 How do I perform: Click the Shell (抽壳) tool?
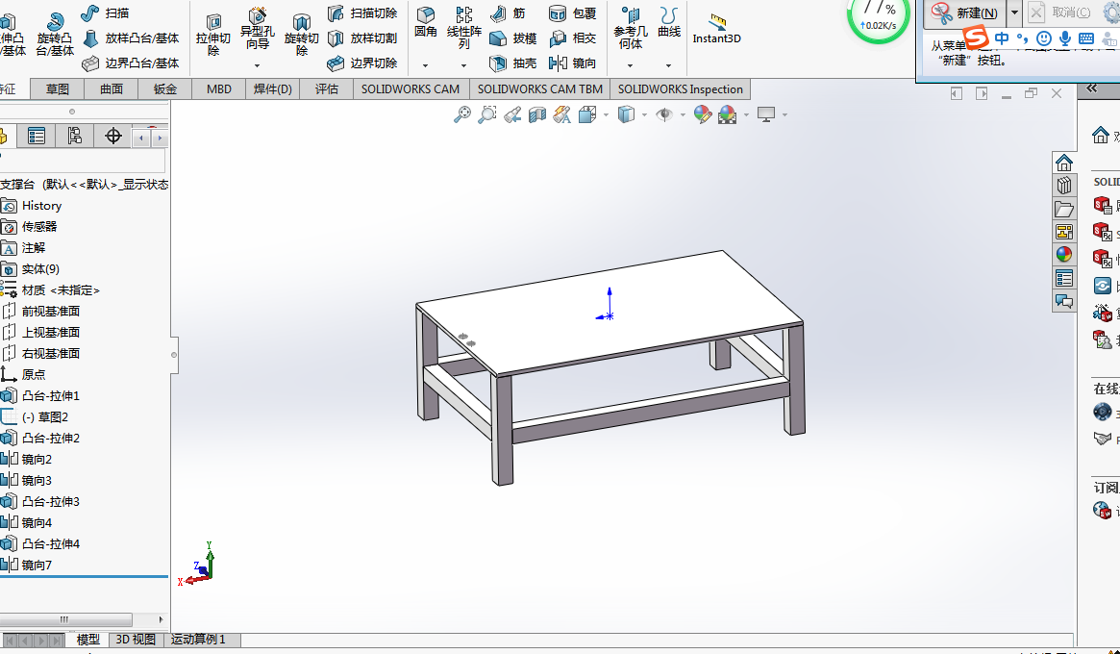click(x=512, y=63)
